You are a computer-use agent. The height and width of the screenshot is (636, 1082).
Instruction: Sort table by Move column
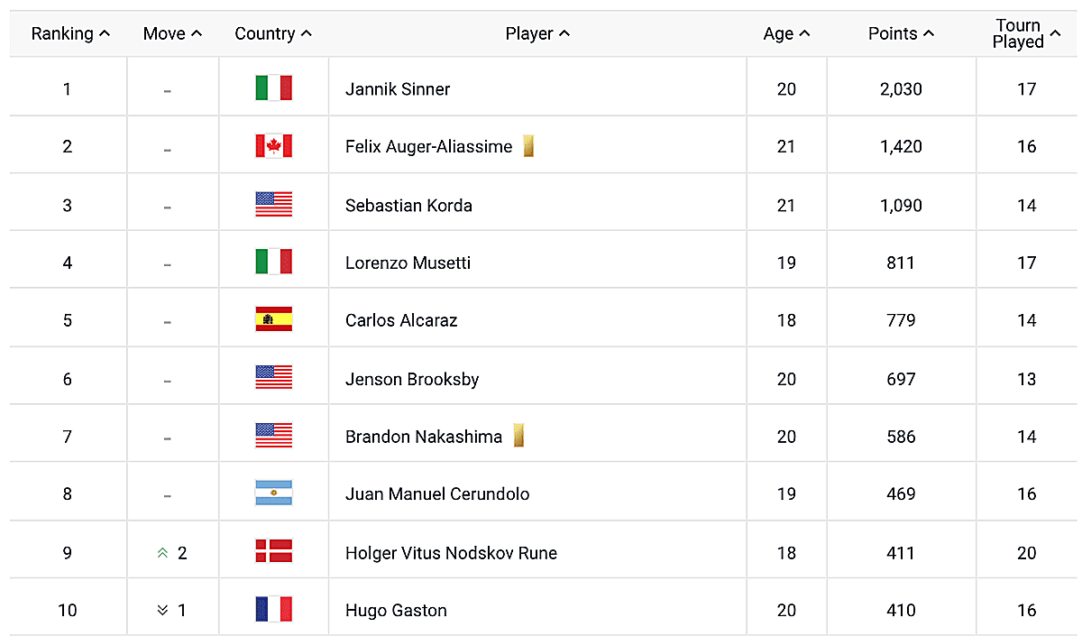point(172,33)
